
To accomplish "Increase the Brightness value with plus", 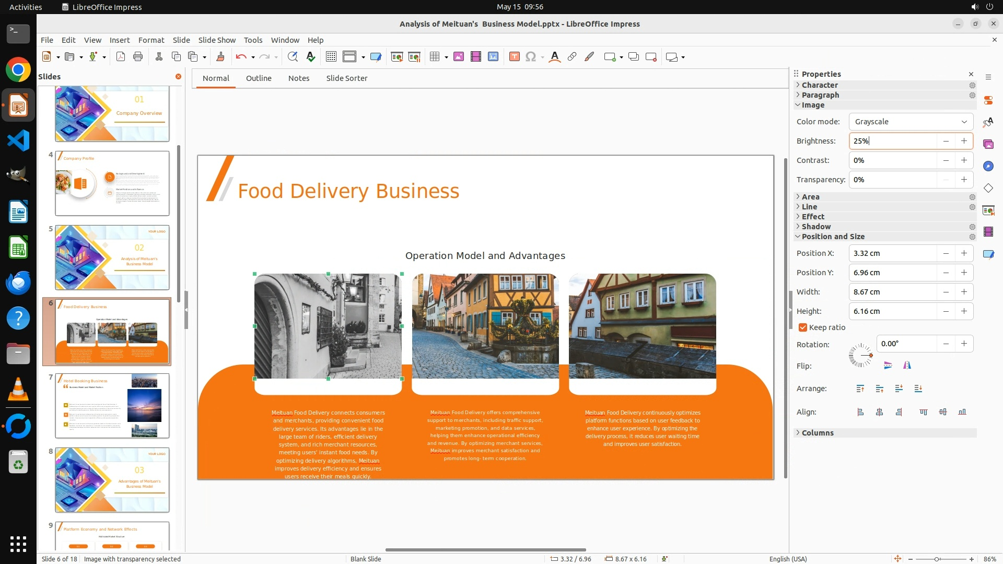I will [964, 141].
